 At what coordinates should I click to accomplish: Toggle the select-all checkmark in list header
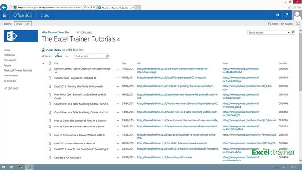pos(43,63)
